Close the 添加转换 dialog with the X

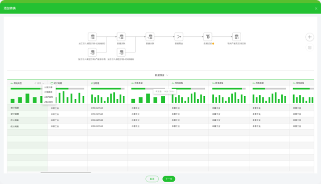point(316,8)
